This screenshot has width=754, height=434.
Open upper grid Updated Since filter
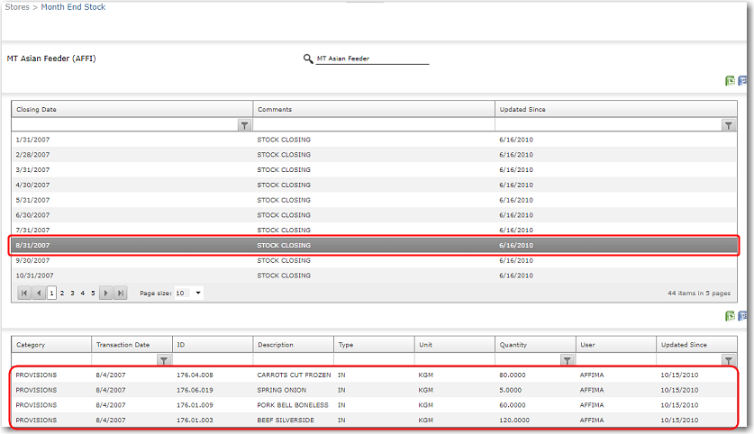(729, 125)
